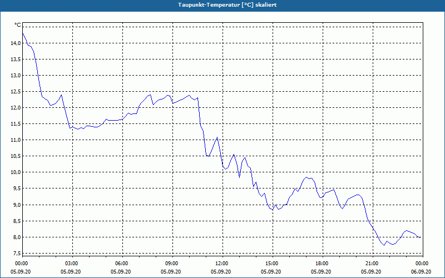Click the 00:00 label above 06.09.20
The image size is (445, 278).
(423, 264)
